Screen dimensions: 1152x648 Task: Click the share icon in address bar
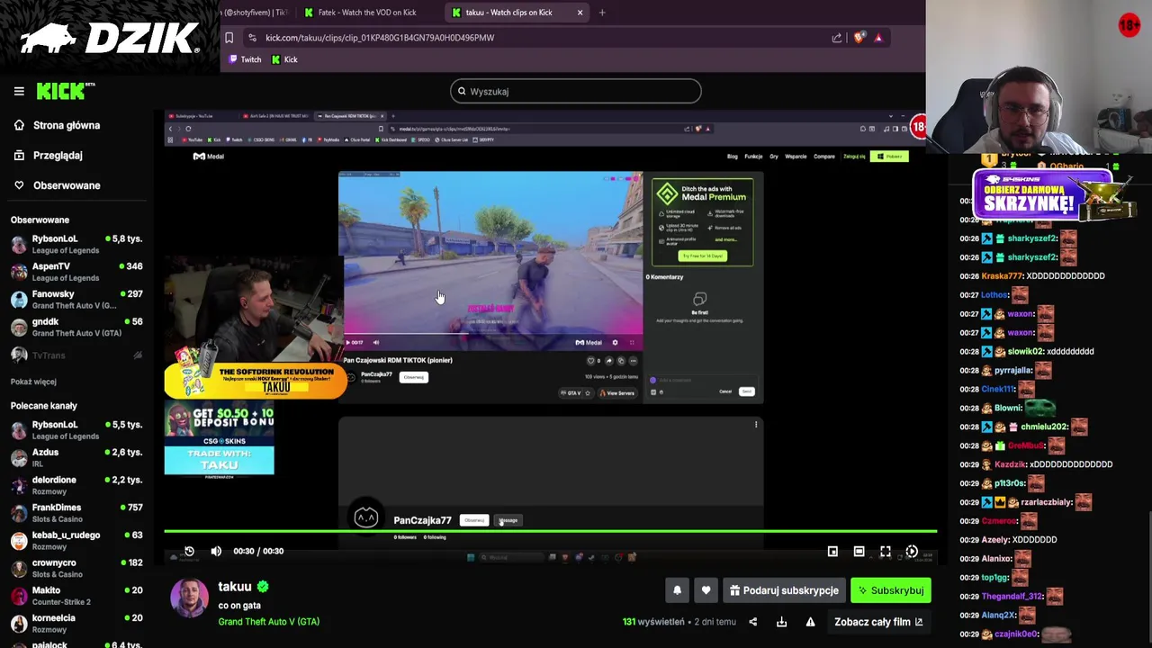coord(837,38)
